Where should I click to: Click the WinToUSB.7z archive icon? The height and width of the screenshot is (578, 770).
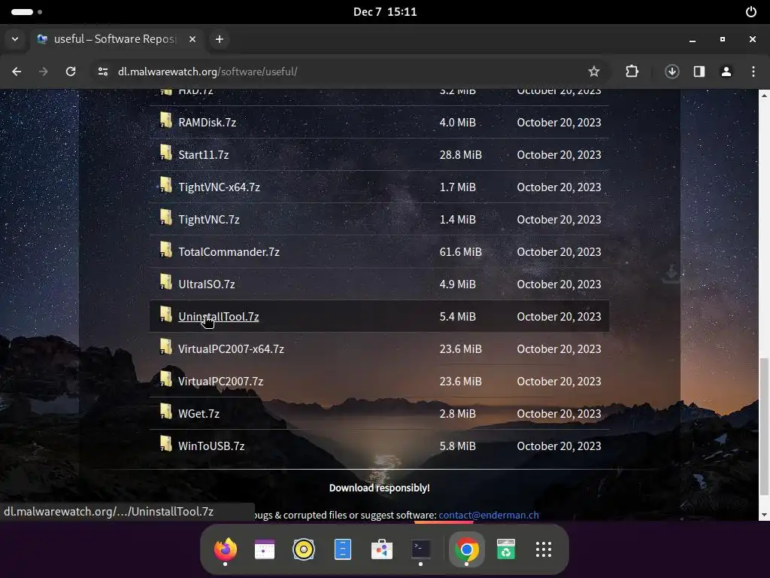coord(166,445)
